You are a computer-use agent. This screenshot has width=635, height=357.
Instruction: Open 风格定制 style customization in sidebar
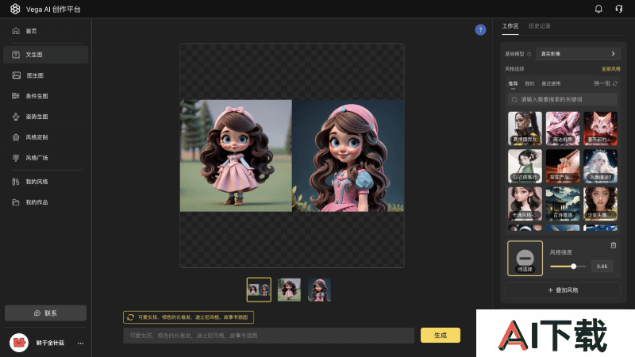tap(45, 137)
